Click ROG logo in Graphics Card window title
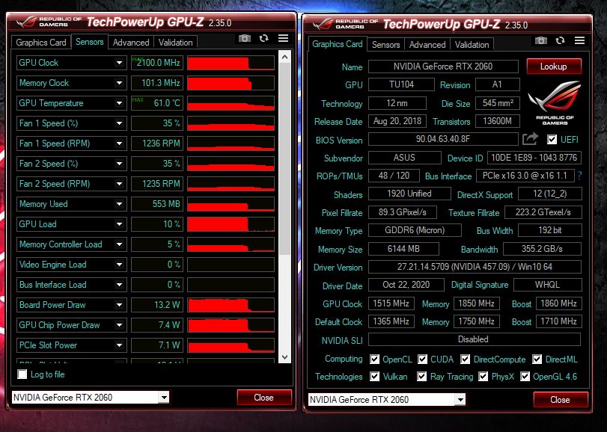This screenshot has height=432, width=607. pos(323,24)
